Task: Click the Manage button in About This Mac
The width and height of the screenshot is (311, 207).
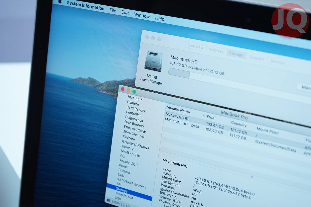Action: click(305, 87)
